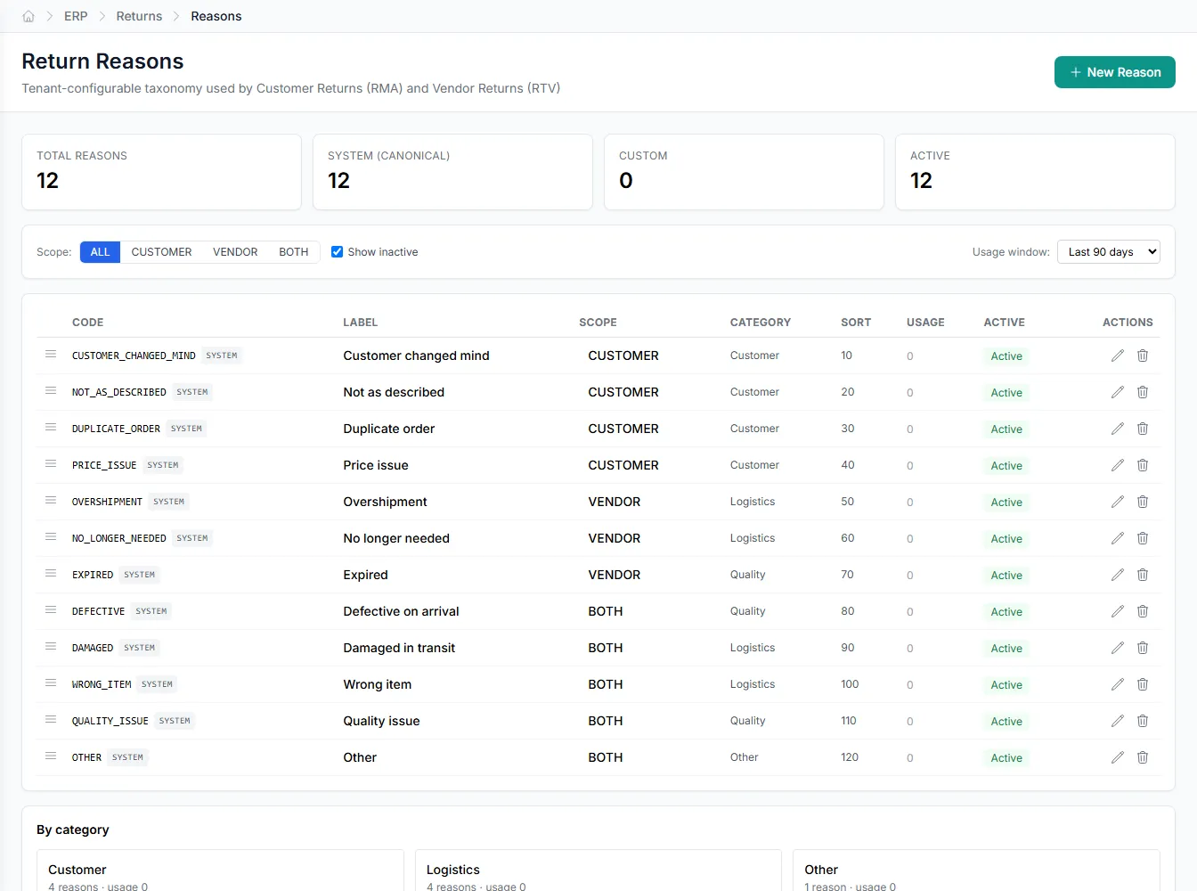This screenshot has height=891, width=1197.
Task: Edit the Not as described reason
Action: coord(1118,392)
